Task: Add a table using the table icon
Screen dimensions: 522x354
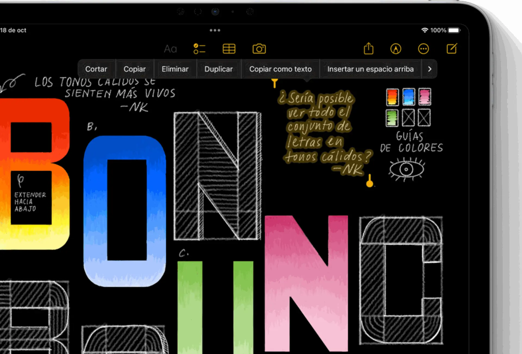Action: pyautogui.click(x=229, y=49)
